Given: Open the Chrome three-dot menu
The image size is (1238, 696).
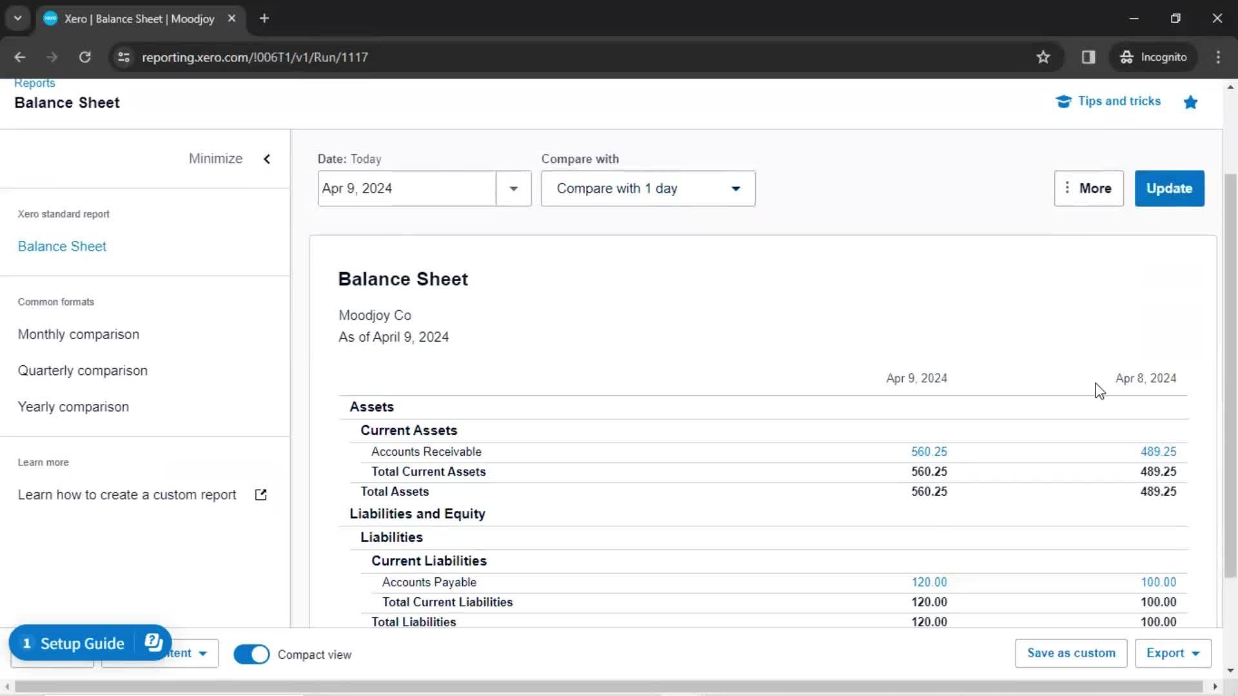Looking at the screenshot, I should coord(1218,57).
